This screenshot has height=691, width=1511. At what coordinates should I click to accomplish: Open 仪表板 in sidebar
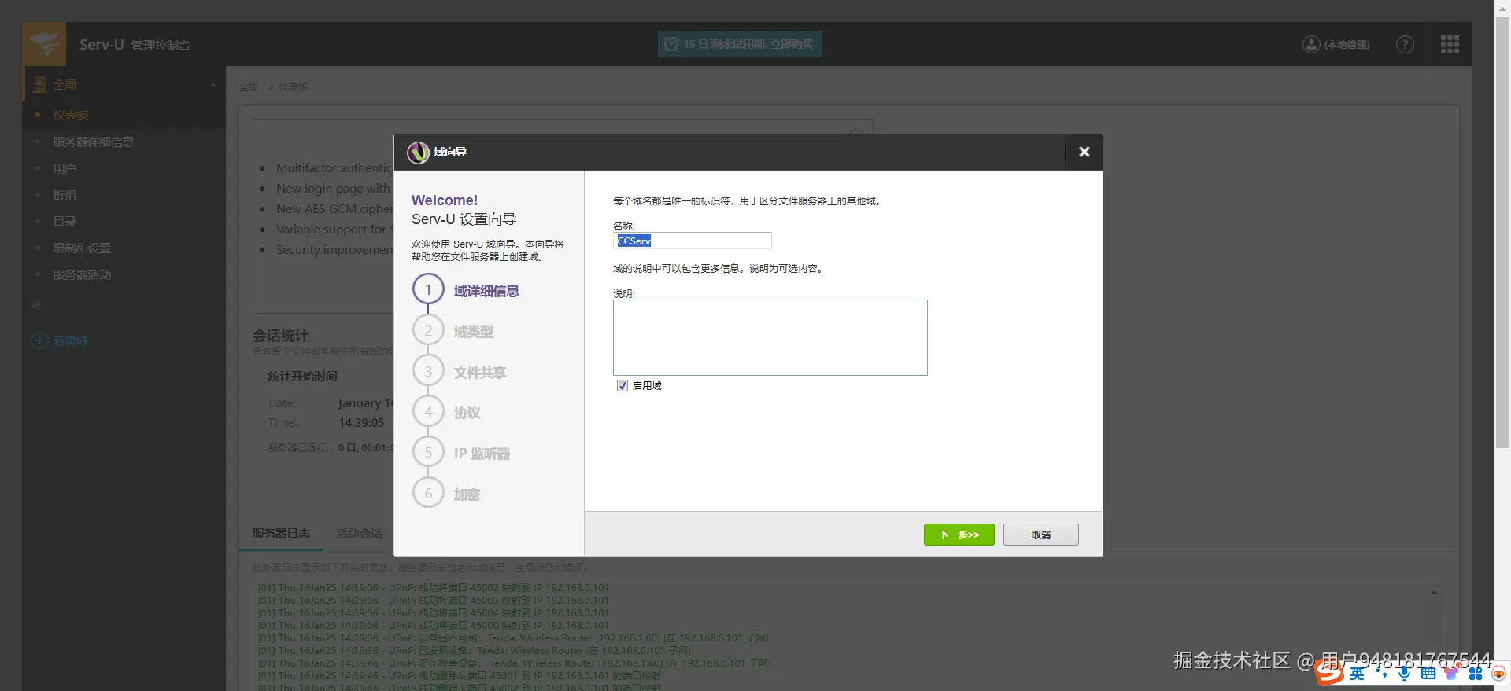[x=71, y=116]
